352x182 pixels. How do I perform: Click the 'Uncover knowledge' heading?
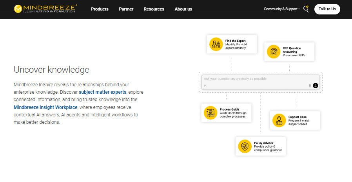pyautogui.click(x=51, y=70)
